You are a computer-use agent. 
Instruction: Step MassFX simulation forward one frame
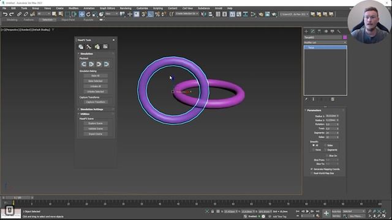pos(106,64)
